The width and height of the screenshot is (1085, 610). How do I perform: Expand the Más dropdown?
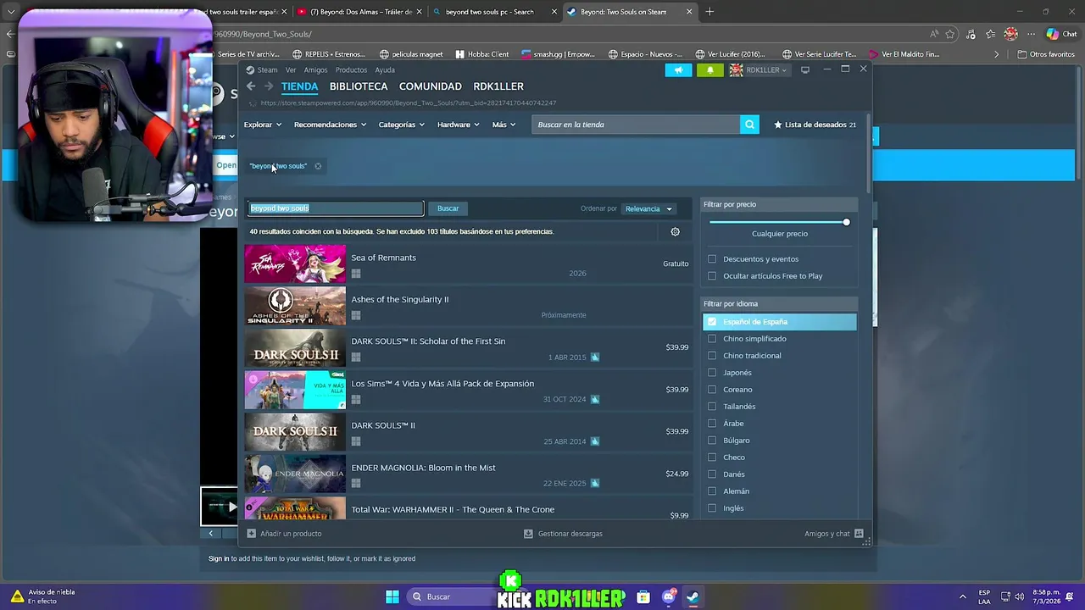click(x=504, y=125)
